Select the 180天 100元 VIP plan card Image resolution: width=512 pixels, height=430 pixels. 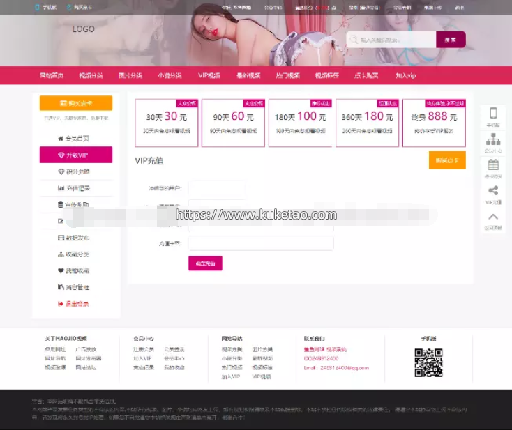click(x=300, y=123)
